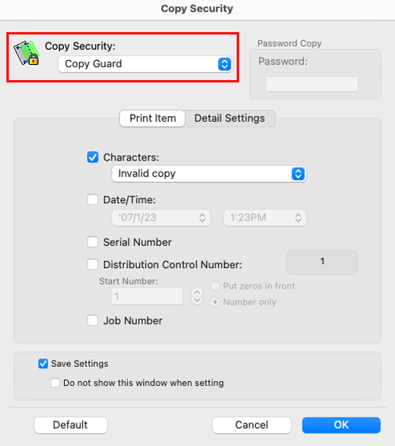Open the 1:23PM time format dropdown
Screen dimensions: 395x446
pos(265,218)
